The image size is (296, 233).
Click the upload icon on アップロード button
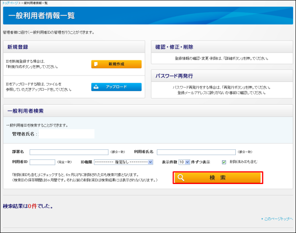click(x=96, y=87)
